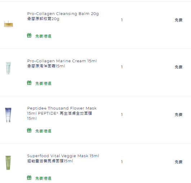Image resolution: width=191 pixels, height=183 pixels.
Task: Click the 免費禮遇 label under Cleansing Balm
Action: click(x=43, y=36)
